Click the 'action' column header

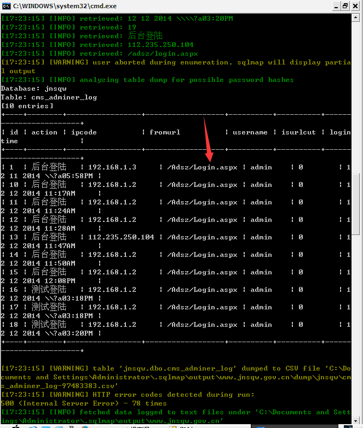pyautogui.click(x=44, y=132)
